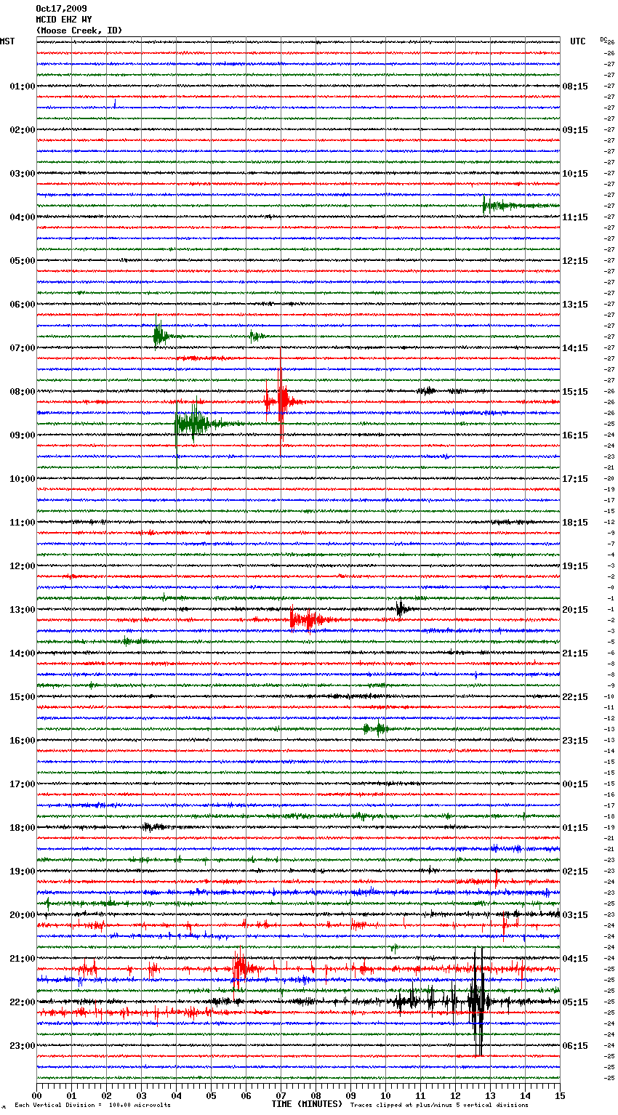Click the station name "(Moose Creek, ID)"
This screenshot has height=1115, width=618.
click(x=79, y=31)
